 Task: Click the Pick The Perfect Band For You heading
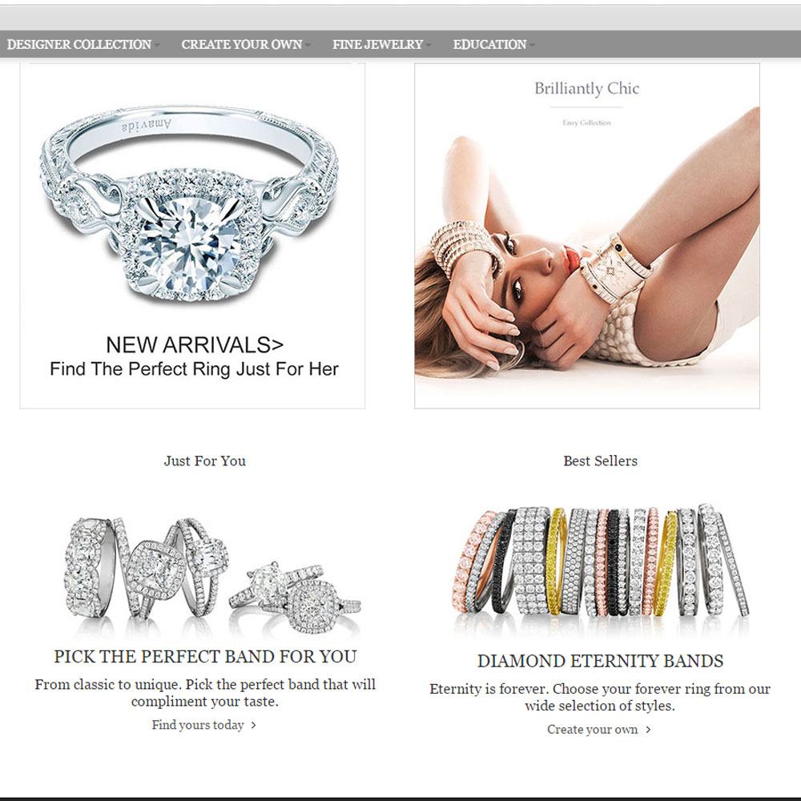[x=205, y=657]
